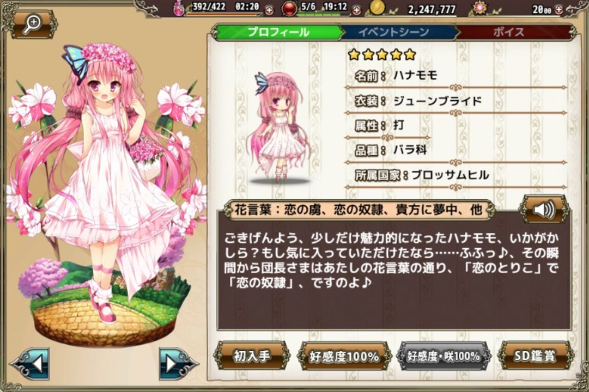Click the stamina progress bar
This screenshot has height=392, width=589.
(224, 14)
